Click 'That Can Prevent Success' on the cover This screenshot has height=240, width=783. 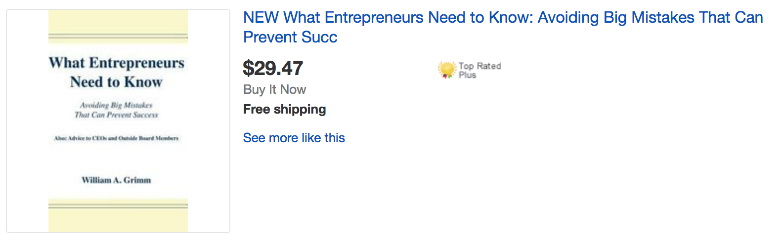point(116,115)
